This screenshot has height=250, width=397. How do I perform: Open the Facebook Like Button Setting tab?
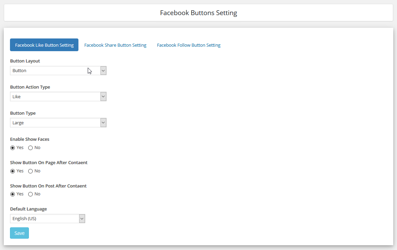[44, 45]
